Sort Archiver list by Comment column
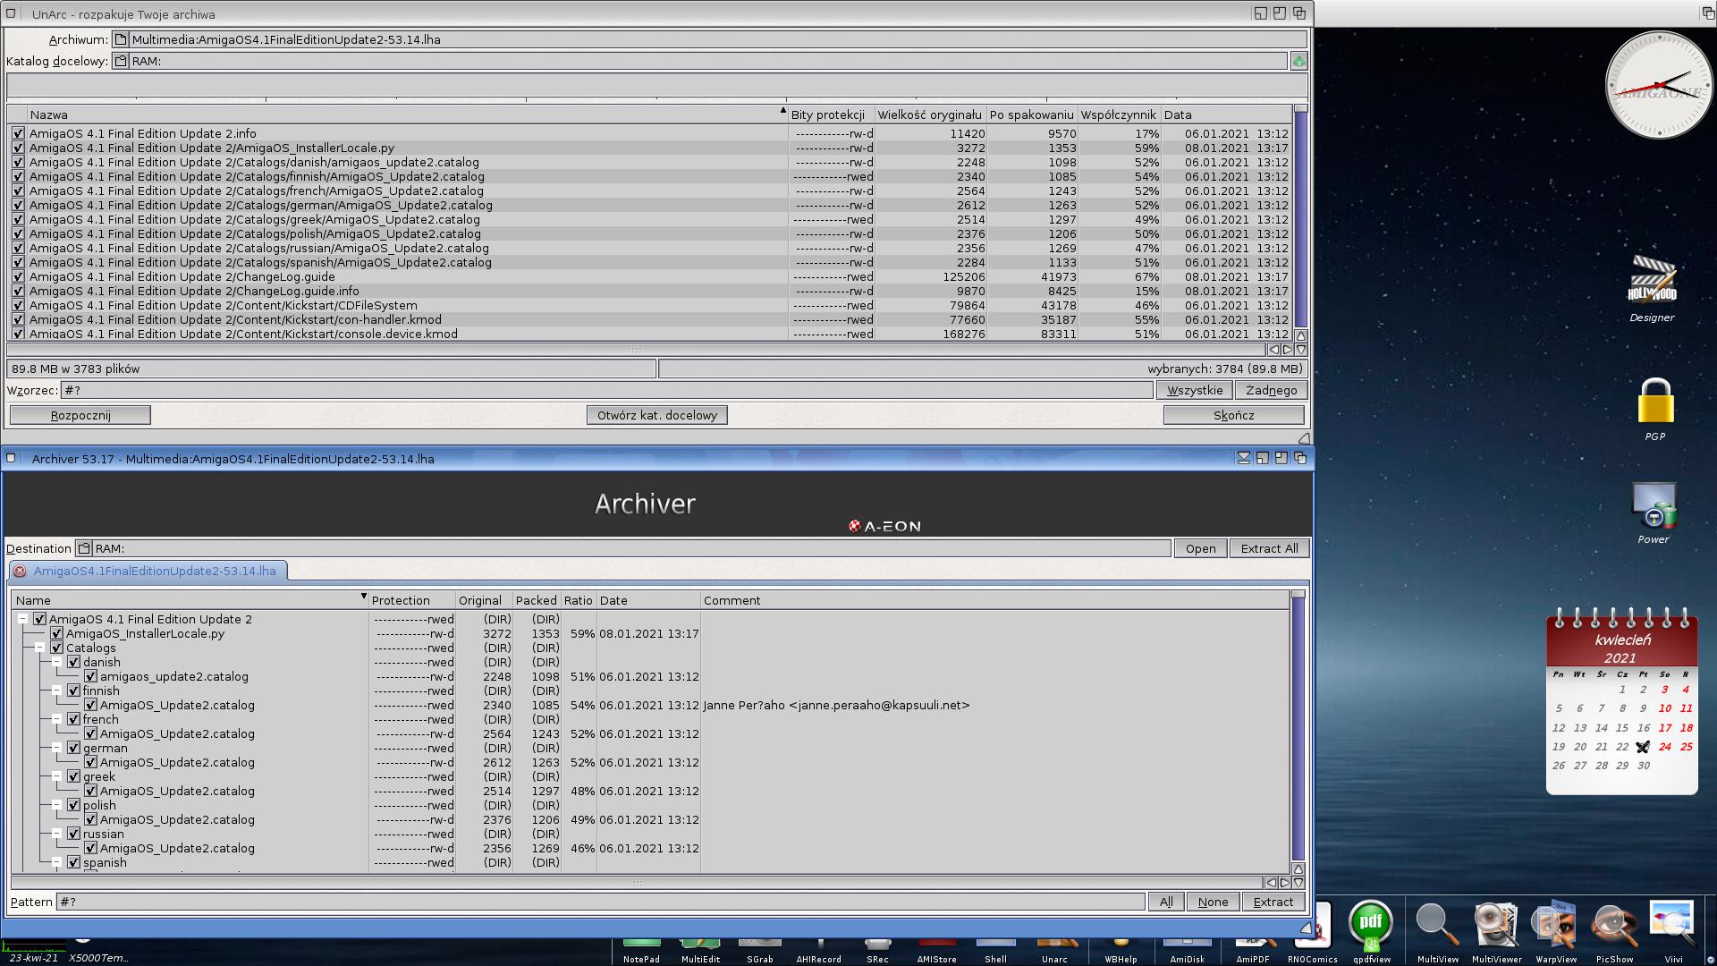 994,600
